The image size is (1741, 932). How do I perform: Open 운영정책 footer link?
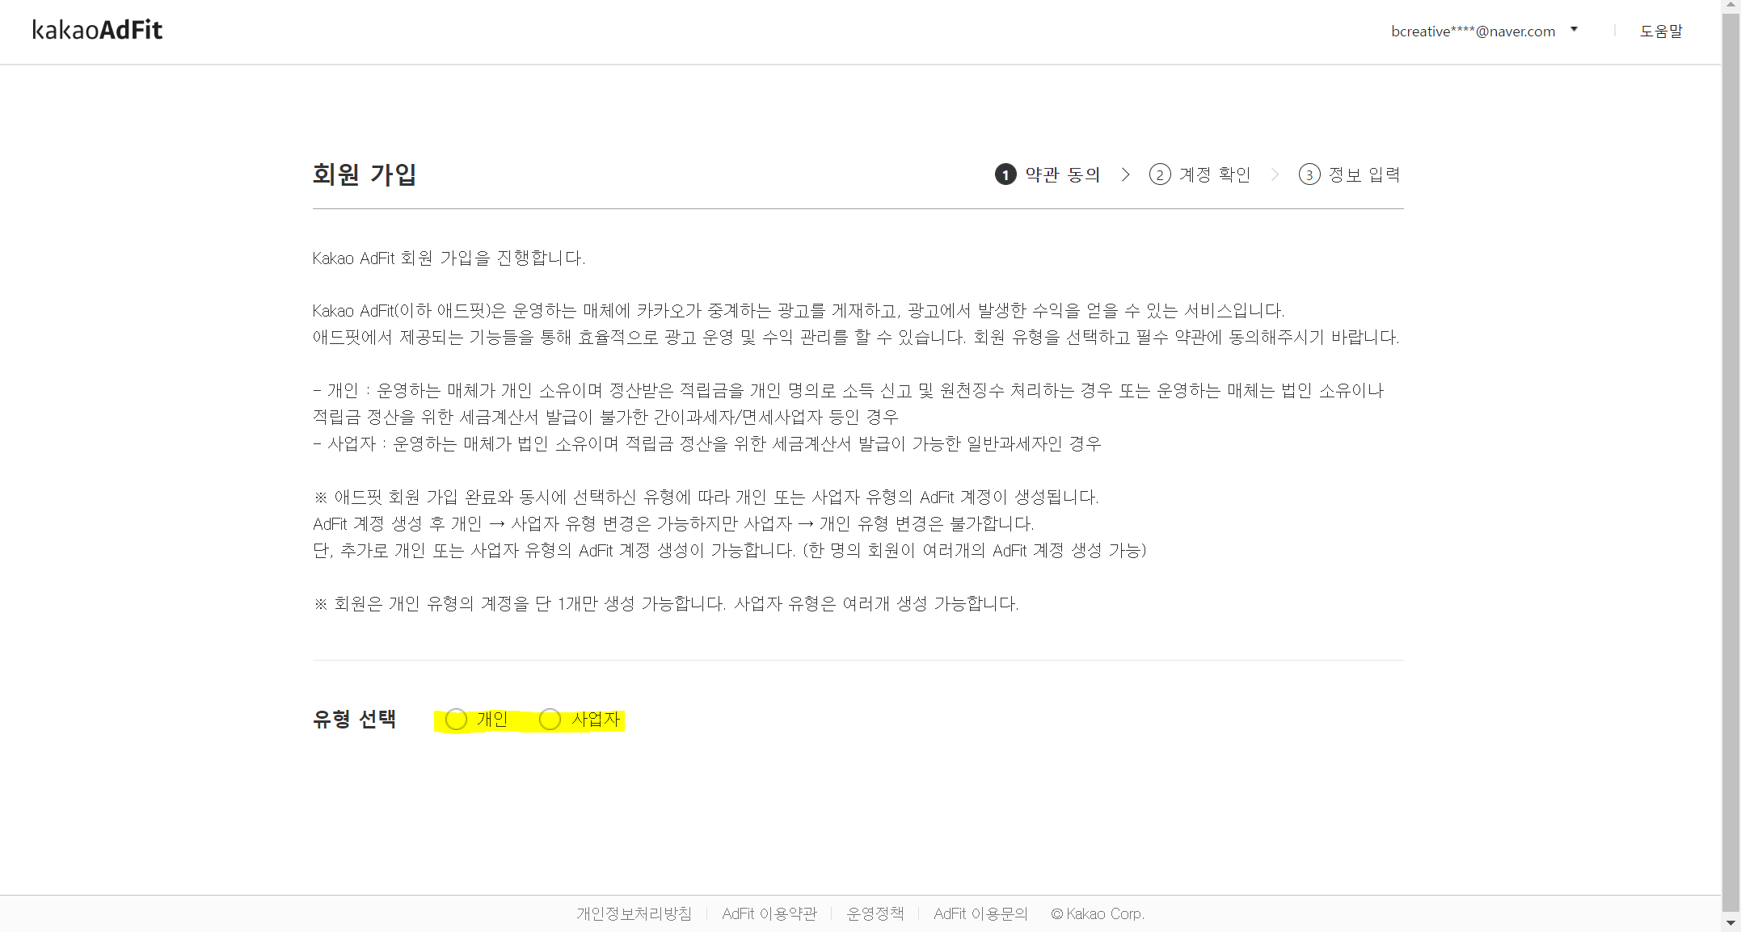[x=875, y=913]
